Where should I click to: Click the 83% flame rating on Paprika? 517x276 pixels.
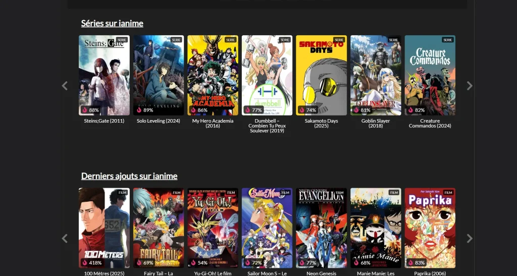(416, 262)
